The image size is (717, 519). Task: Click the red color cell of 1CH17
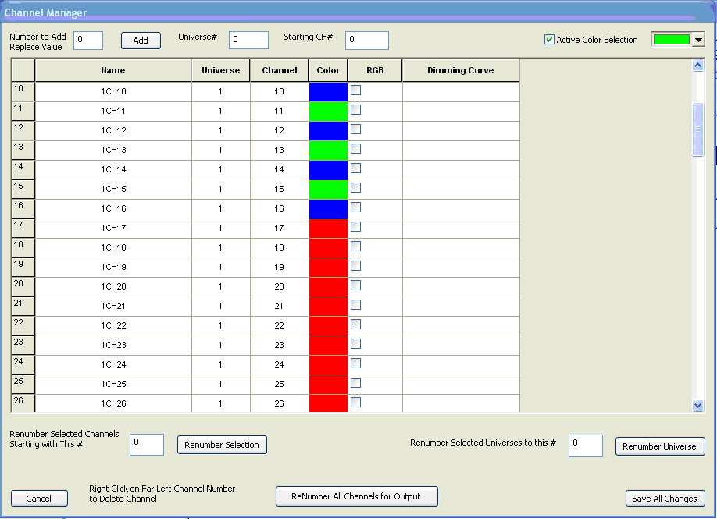pyautogui.click(x=328, y=229)
